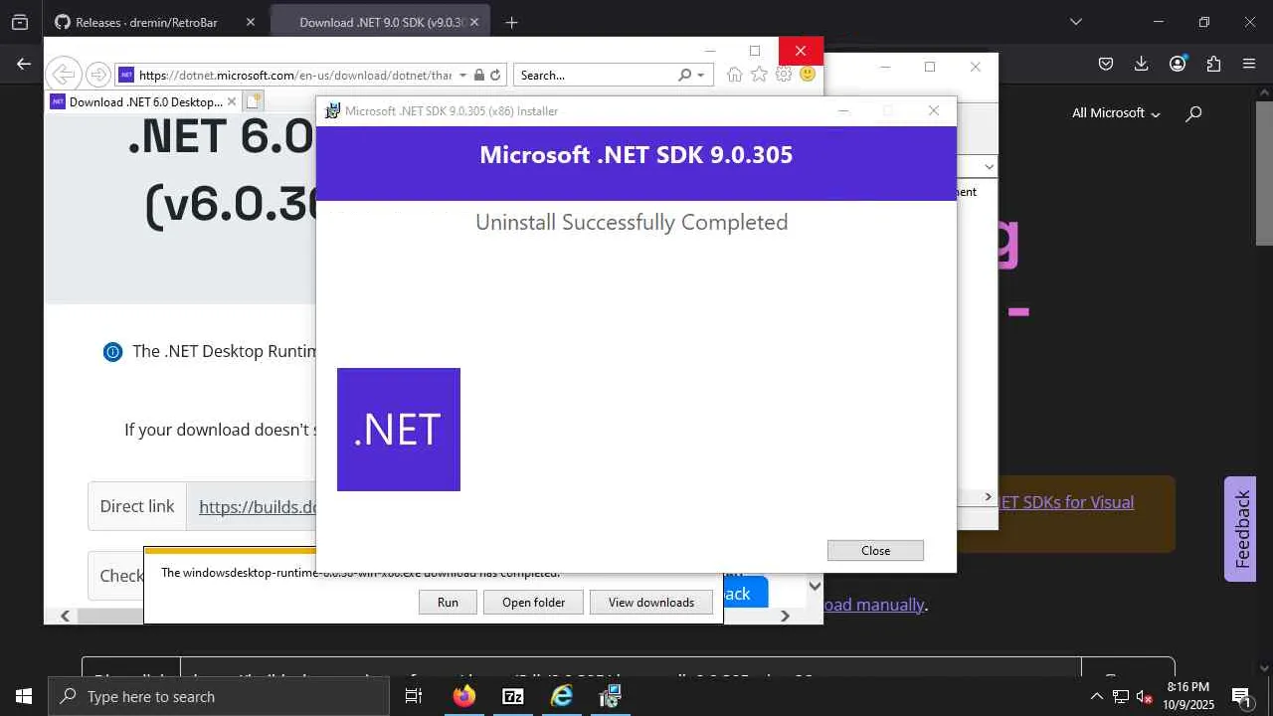
Task: Select the .NET installer taskbar icon
Action: [610, 696]
